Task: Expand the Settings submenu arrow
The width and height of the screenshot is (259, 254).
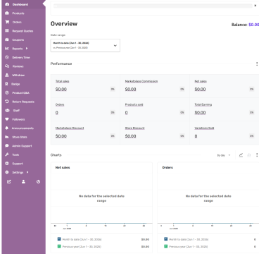Action: [27, 172]
